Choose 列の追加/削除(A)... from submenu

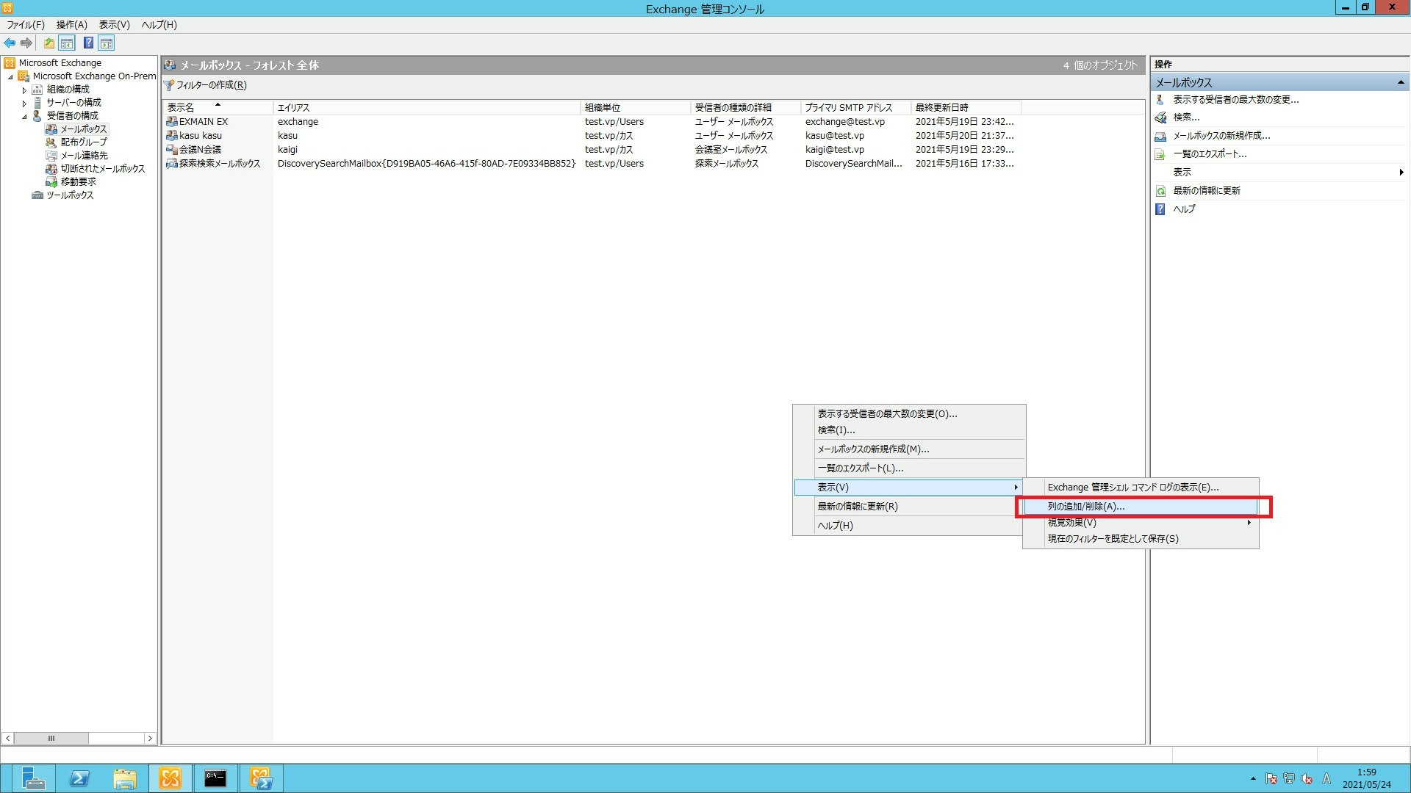click(x=1085, y=507)
